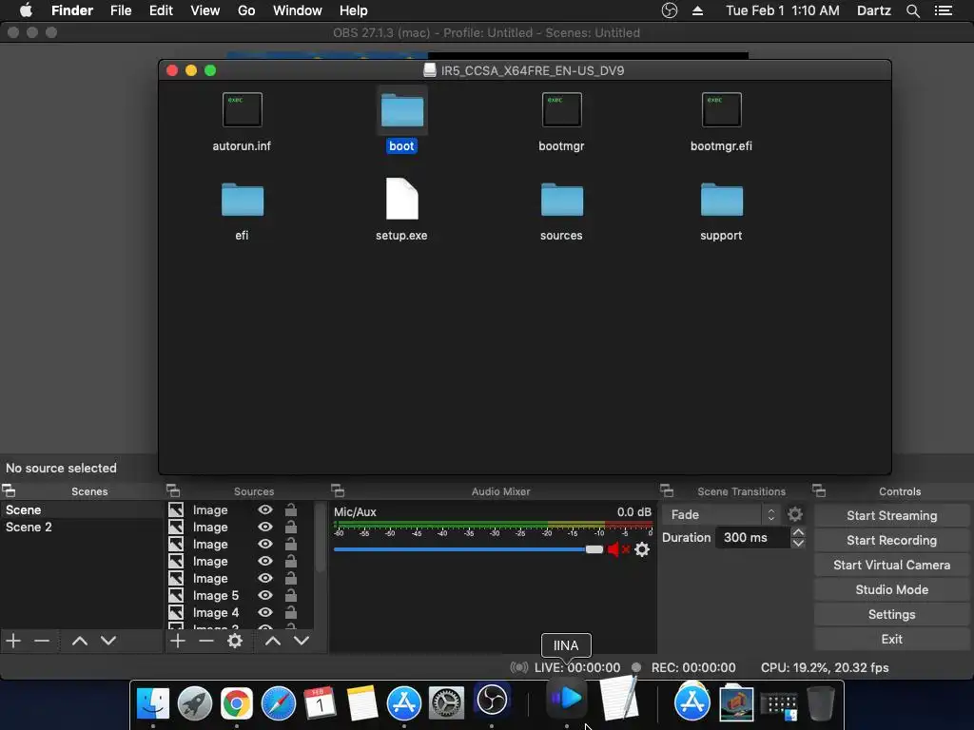Click the Dartz user name in menu bar

pyautogui.click(x=874, y=10)
